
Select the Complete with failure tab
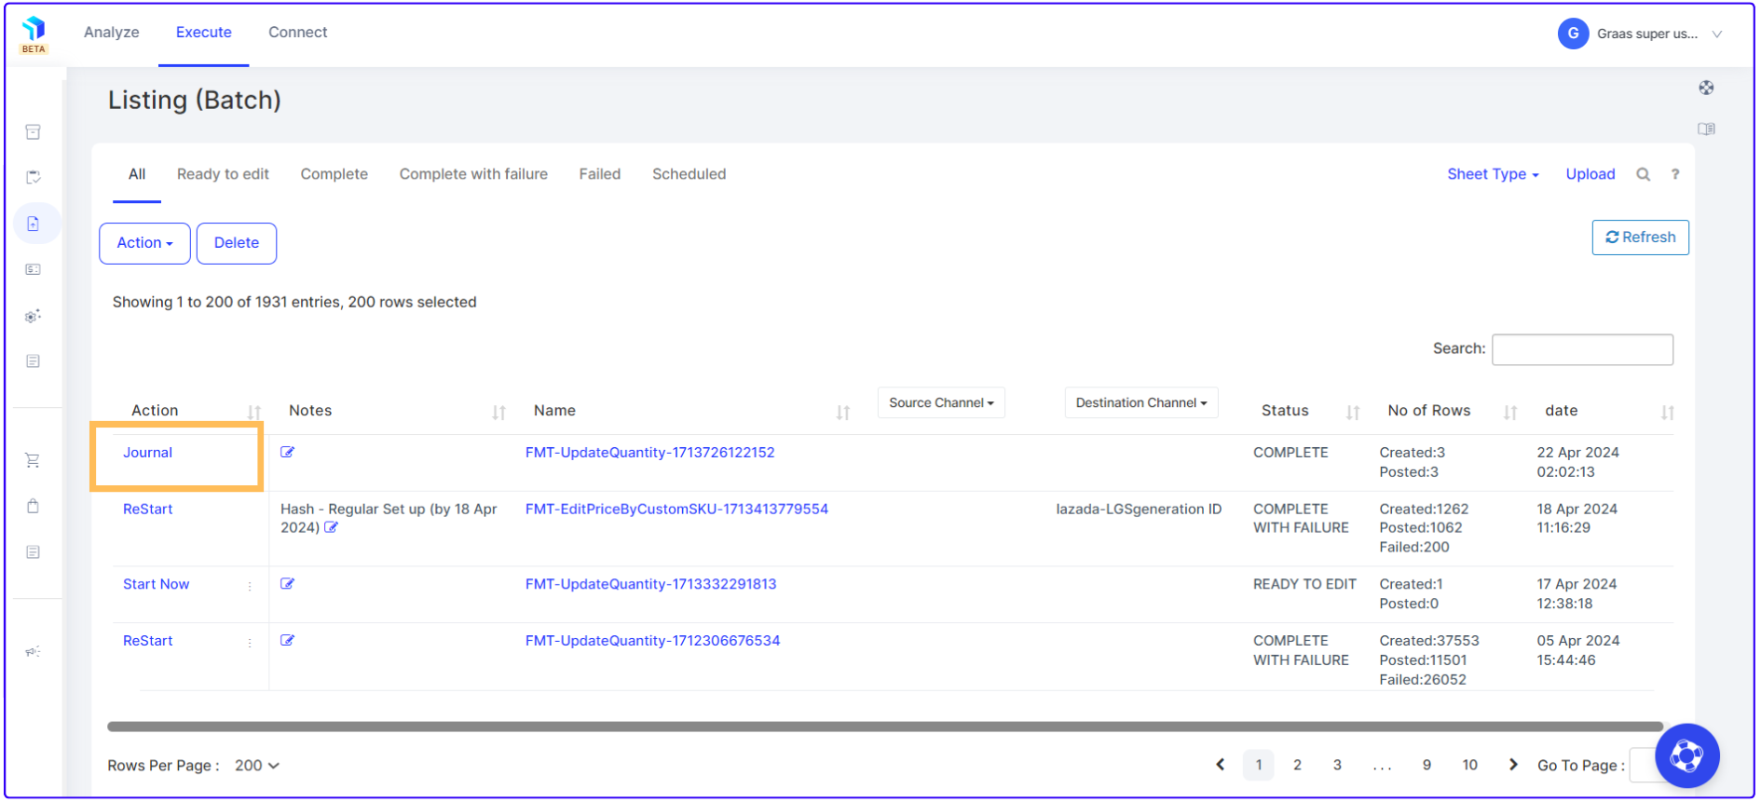point(473,174)
